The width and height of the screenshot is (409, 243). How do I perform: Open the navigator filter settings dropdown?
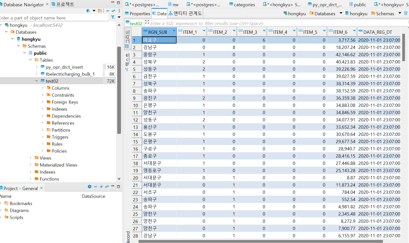pyautogui.click(x=119, y=17)
